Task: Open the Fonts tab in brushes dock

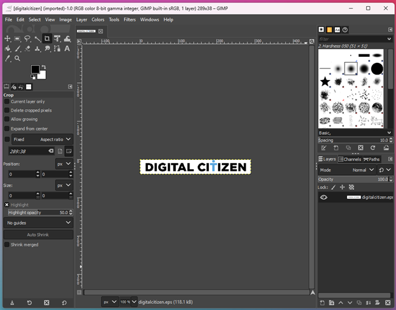Action: tap(337, 30)
